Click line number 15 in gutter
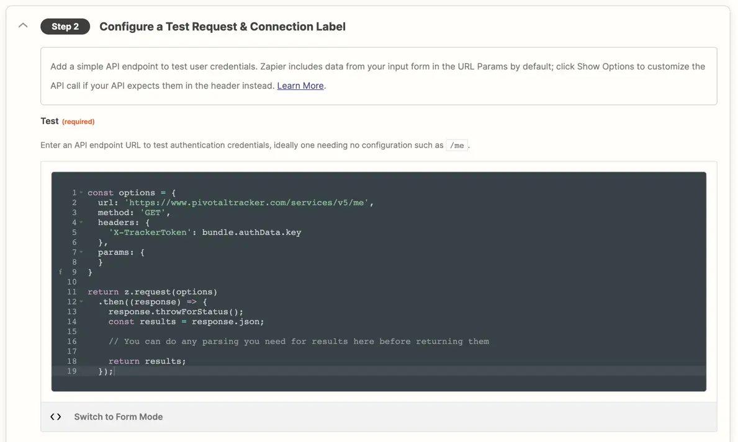Viewport: 738px width, 442px height. tap(71, 332)
